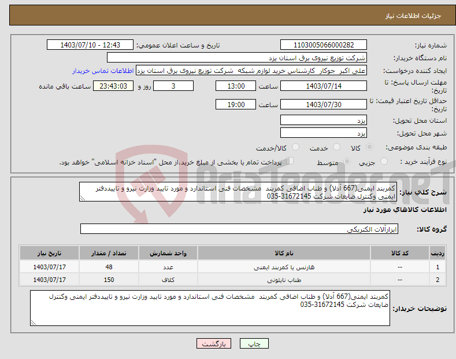This screenshot has height=359, width=456.
Task: Click the item name هارنس یا کمربند ایمنی
Action: click(284, 267)
